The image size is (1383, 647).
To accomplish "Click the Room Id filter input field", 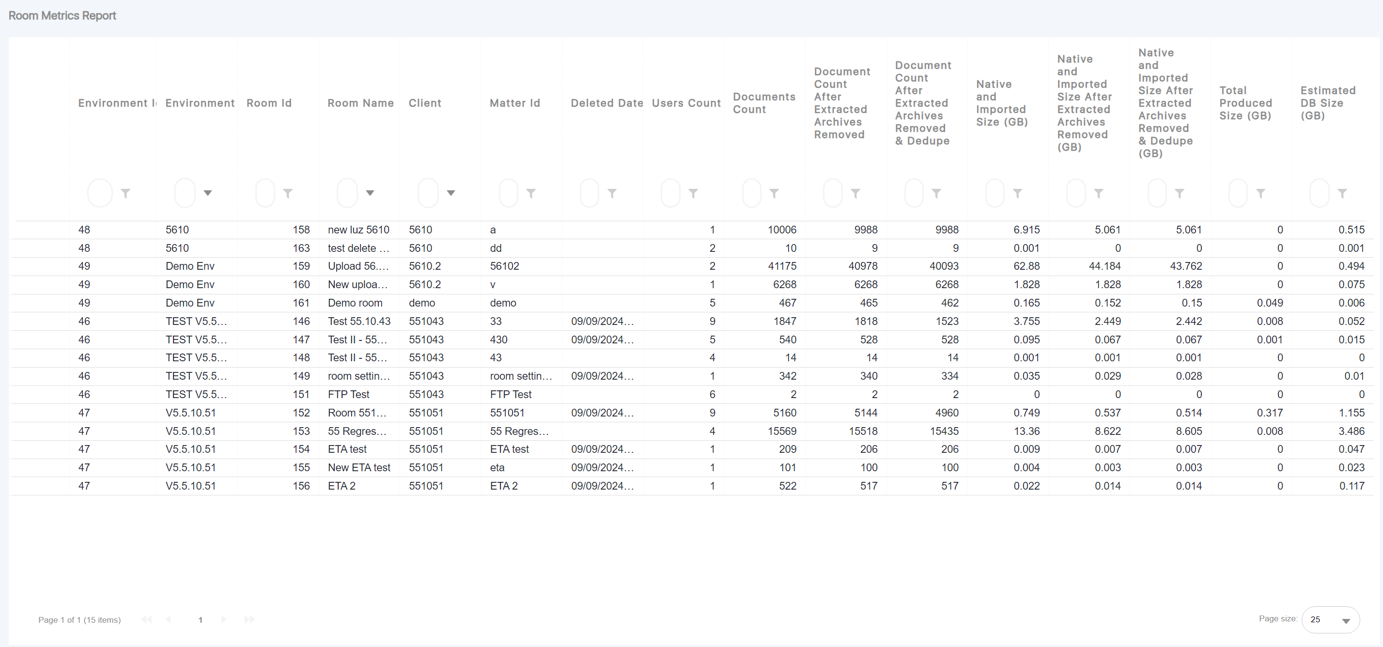I will (x=265, y=193).
